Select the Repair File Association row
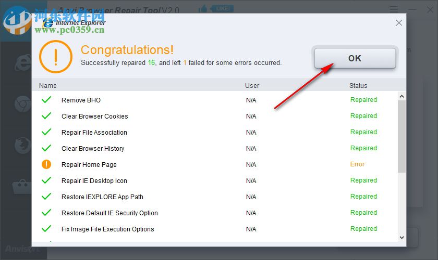 215,133
